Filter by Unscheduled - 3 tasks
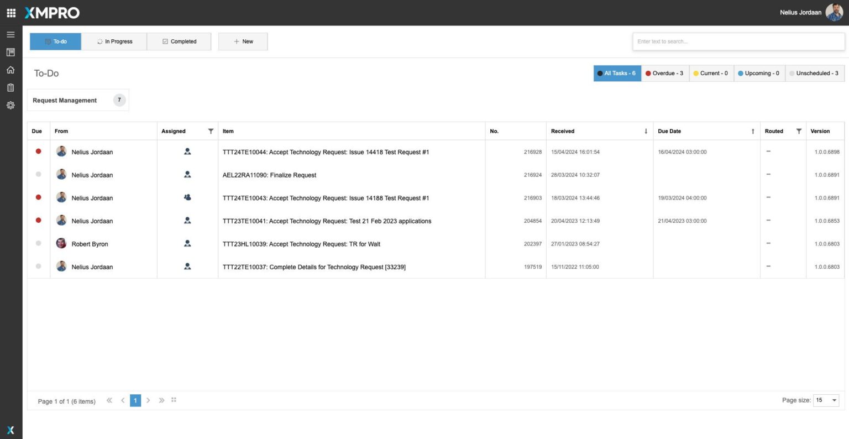 coord(814,73)
